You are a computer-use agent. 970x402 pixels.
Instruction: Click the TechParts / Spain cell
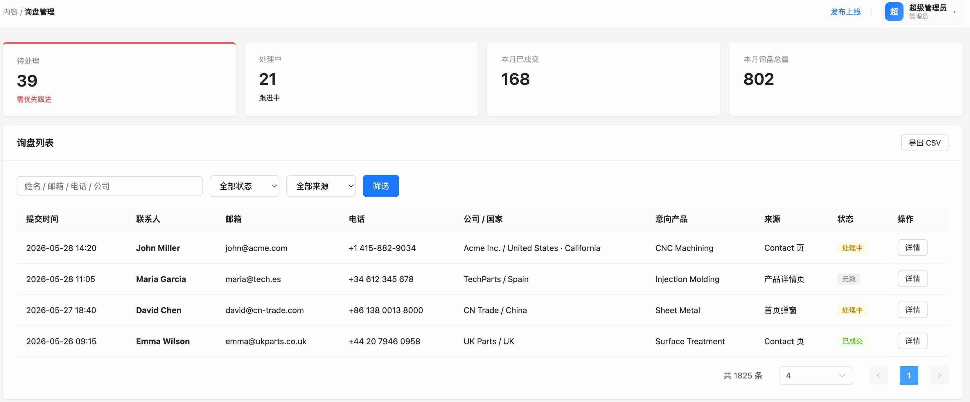click(496, 279)
